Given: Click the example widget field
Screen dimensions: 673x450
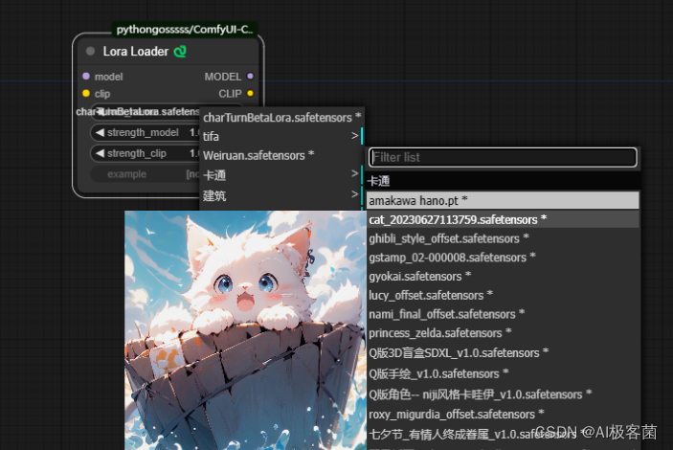Looking at the screenshot, I should pyautogui.click(x=146, y=174).
